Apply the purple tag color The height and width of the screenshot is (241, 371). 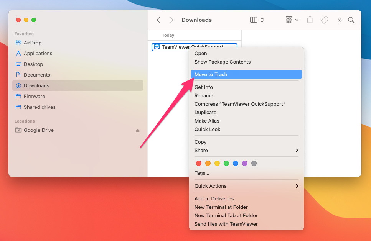pos(245,163)
